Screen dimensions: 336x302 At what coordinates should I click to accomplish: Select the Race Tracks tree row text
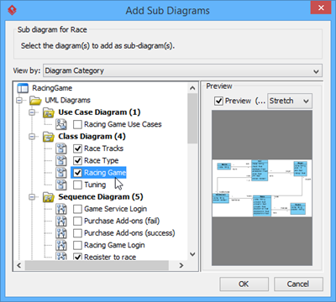pyautogui.click(x=103, y=148)
